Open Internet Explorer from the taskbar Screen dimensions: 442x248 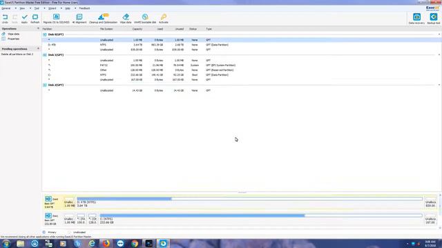pos(92,243)
